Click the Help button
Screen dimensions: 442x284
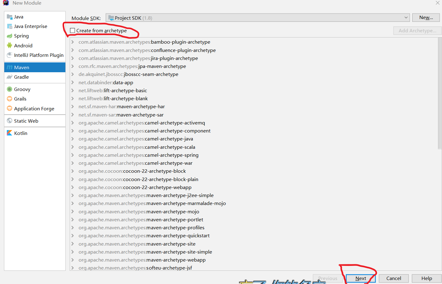point(427,278)
